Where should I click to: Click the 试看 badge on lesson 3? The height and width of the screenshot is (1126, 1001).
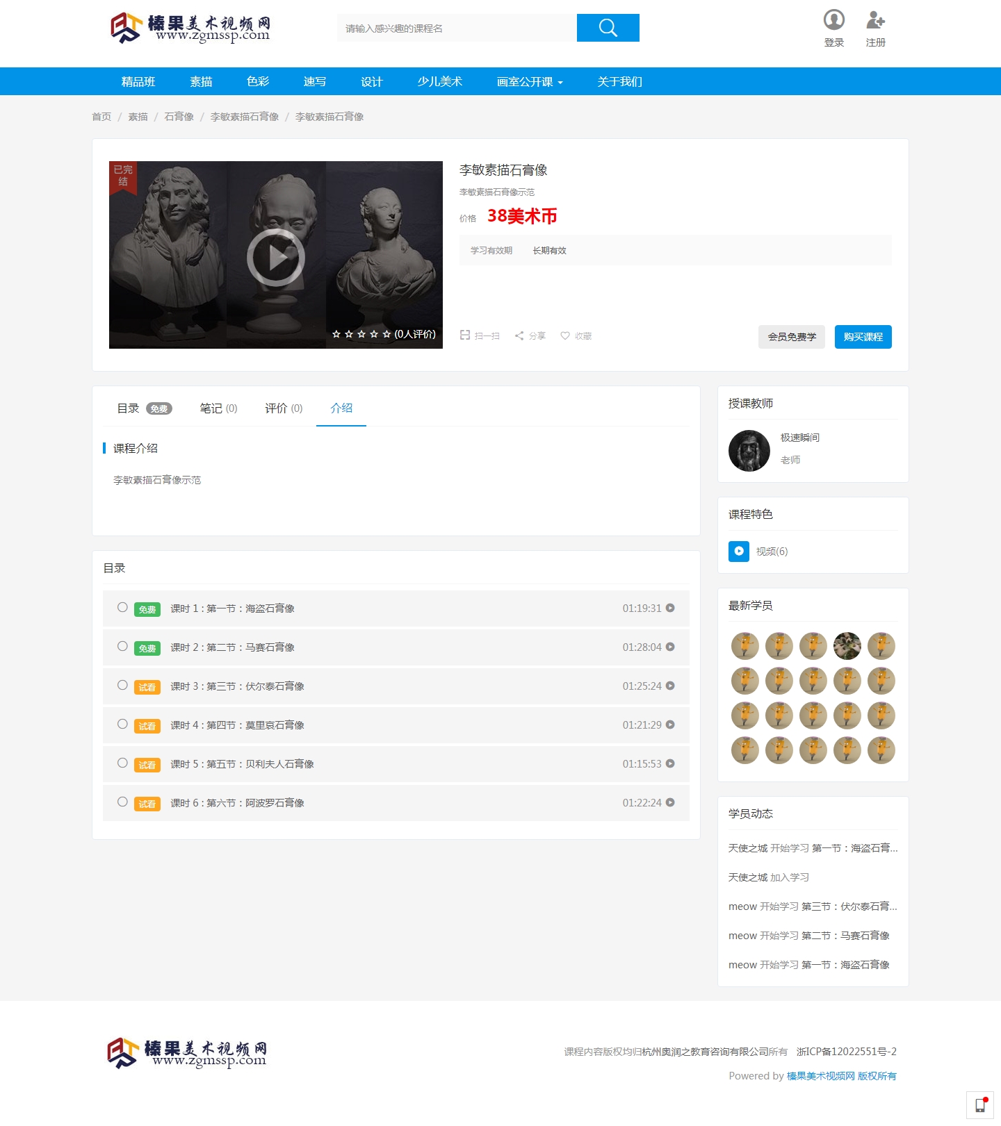point(147,687)
